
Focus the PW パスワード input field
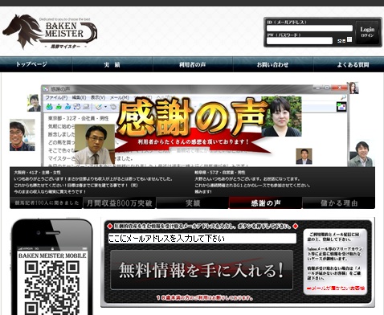point(300,41)
